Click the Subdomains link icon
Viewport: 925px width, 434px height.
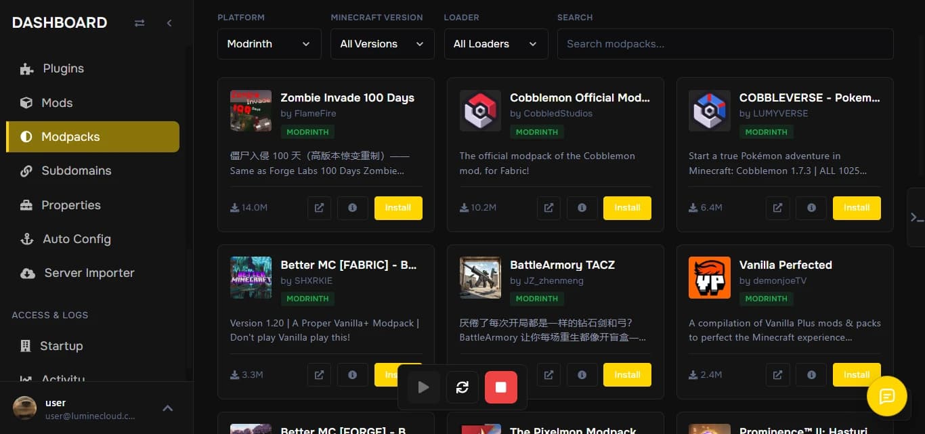tap(26, 171)
